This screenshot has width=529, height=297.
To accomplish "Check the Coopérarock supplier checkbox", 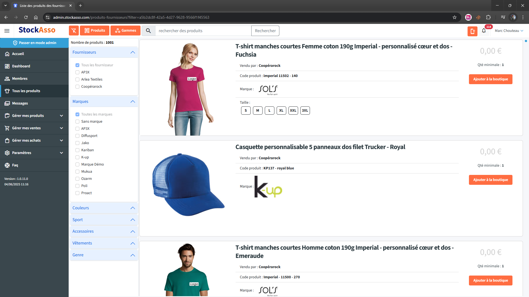I will pos(77,87).
